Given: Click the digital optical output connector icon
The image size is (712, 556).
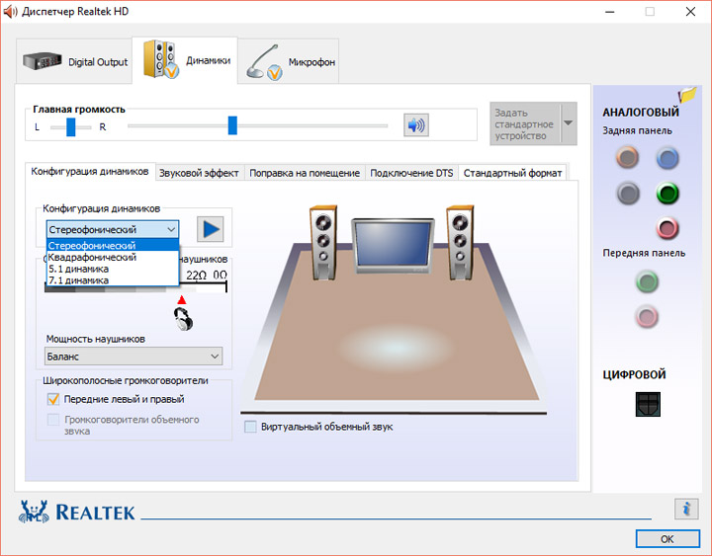Looking at the screenshot, I should (x=648, y=404).
